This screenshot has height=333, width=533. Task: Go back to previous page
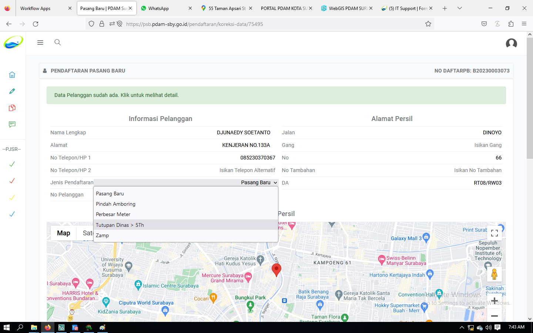pyautogui.click(x=9, y=24)
